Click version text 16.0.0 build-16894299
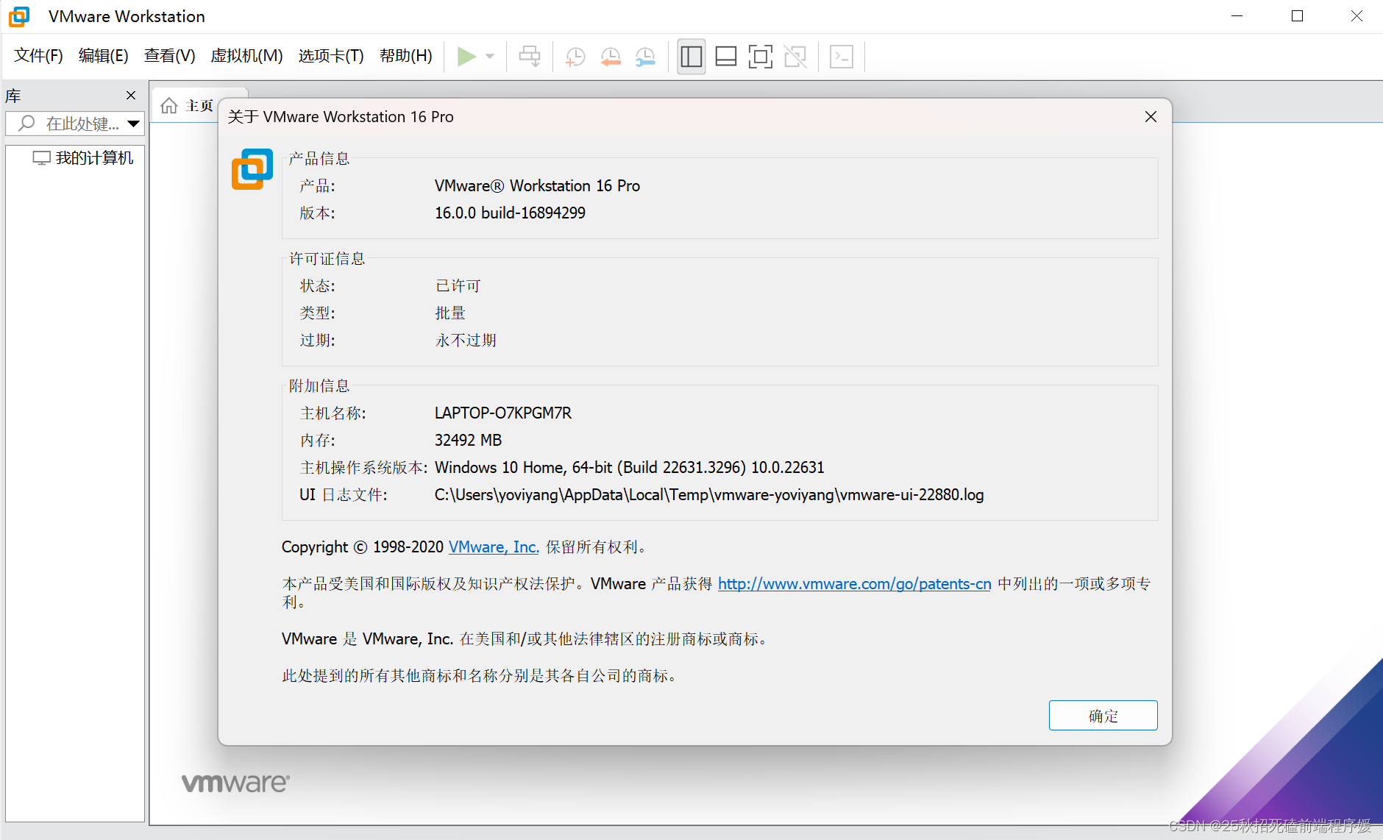Image resolution: width=1383 pixels, height=840 pixels. pyautogui.click(x=510, y=213)
